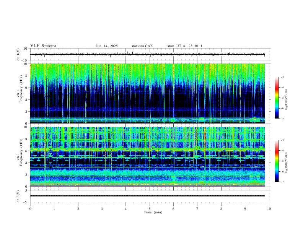Click the ch.1 voltage waveform trace

click(x=147, y=54)
